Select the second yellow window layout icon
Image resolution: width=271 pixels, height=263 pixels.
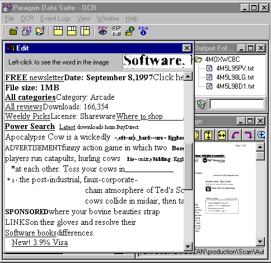tap(72, 31)
